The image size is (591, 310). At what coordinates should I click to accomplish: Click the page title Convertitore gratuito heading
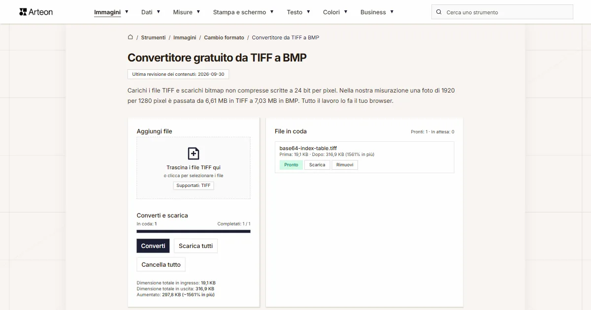(x=217, y=58)
